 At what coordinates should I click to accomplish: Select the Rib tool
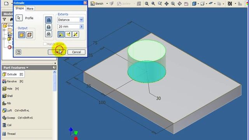7,103
